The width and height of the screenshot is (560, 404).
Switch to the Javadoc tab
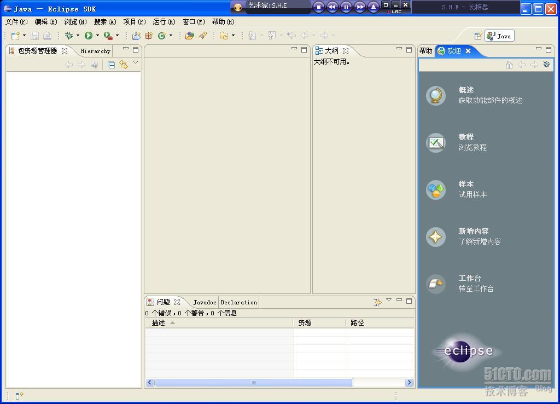point(205,302)
